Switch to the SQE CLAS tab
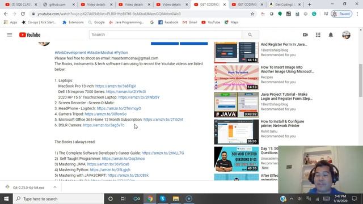Viewport: 363px width, 204px height. point(21,5)
